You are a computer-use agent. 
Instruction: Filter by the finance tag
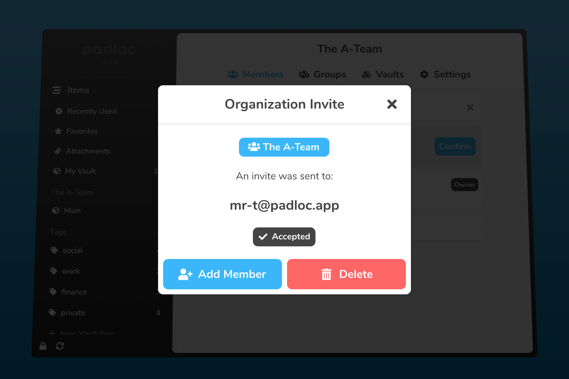[74, 292]
